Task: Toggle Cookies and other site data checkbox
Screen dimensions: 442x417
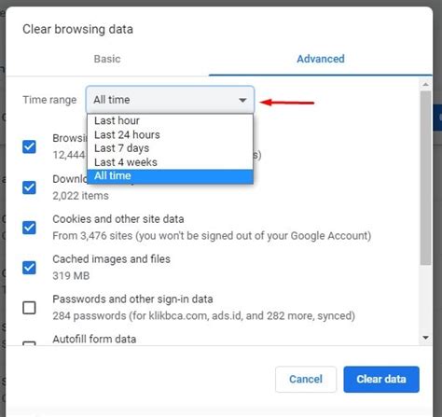Action: (x=29, y=228)
